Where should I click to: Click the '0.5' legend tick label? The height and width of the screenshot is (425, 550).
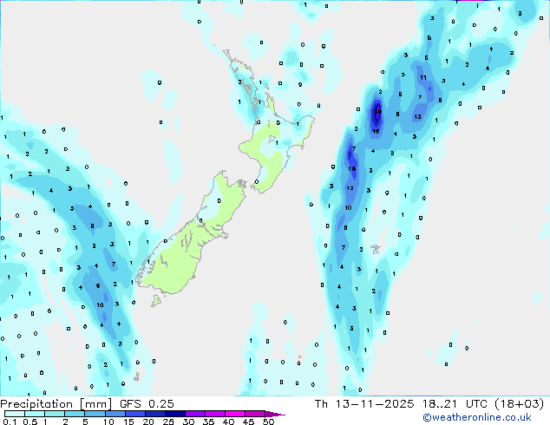30,422
